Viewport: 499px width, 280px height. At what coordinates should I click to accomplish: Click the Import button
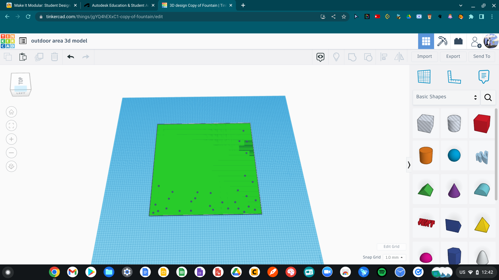[424, 57]
